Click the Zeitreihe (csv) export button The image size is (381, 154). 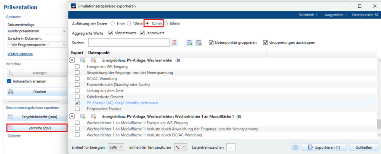pos(37,128)
